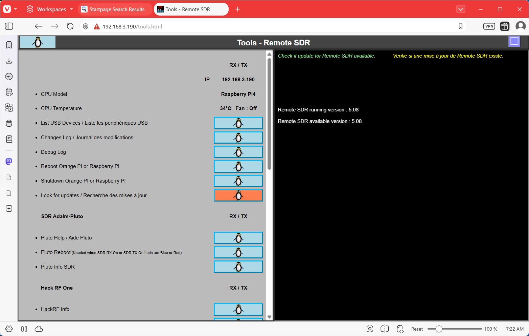Click the Shutdown Orange PI button

pyautogui.click(x=238, y=181)
